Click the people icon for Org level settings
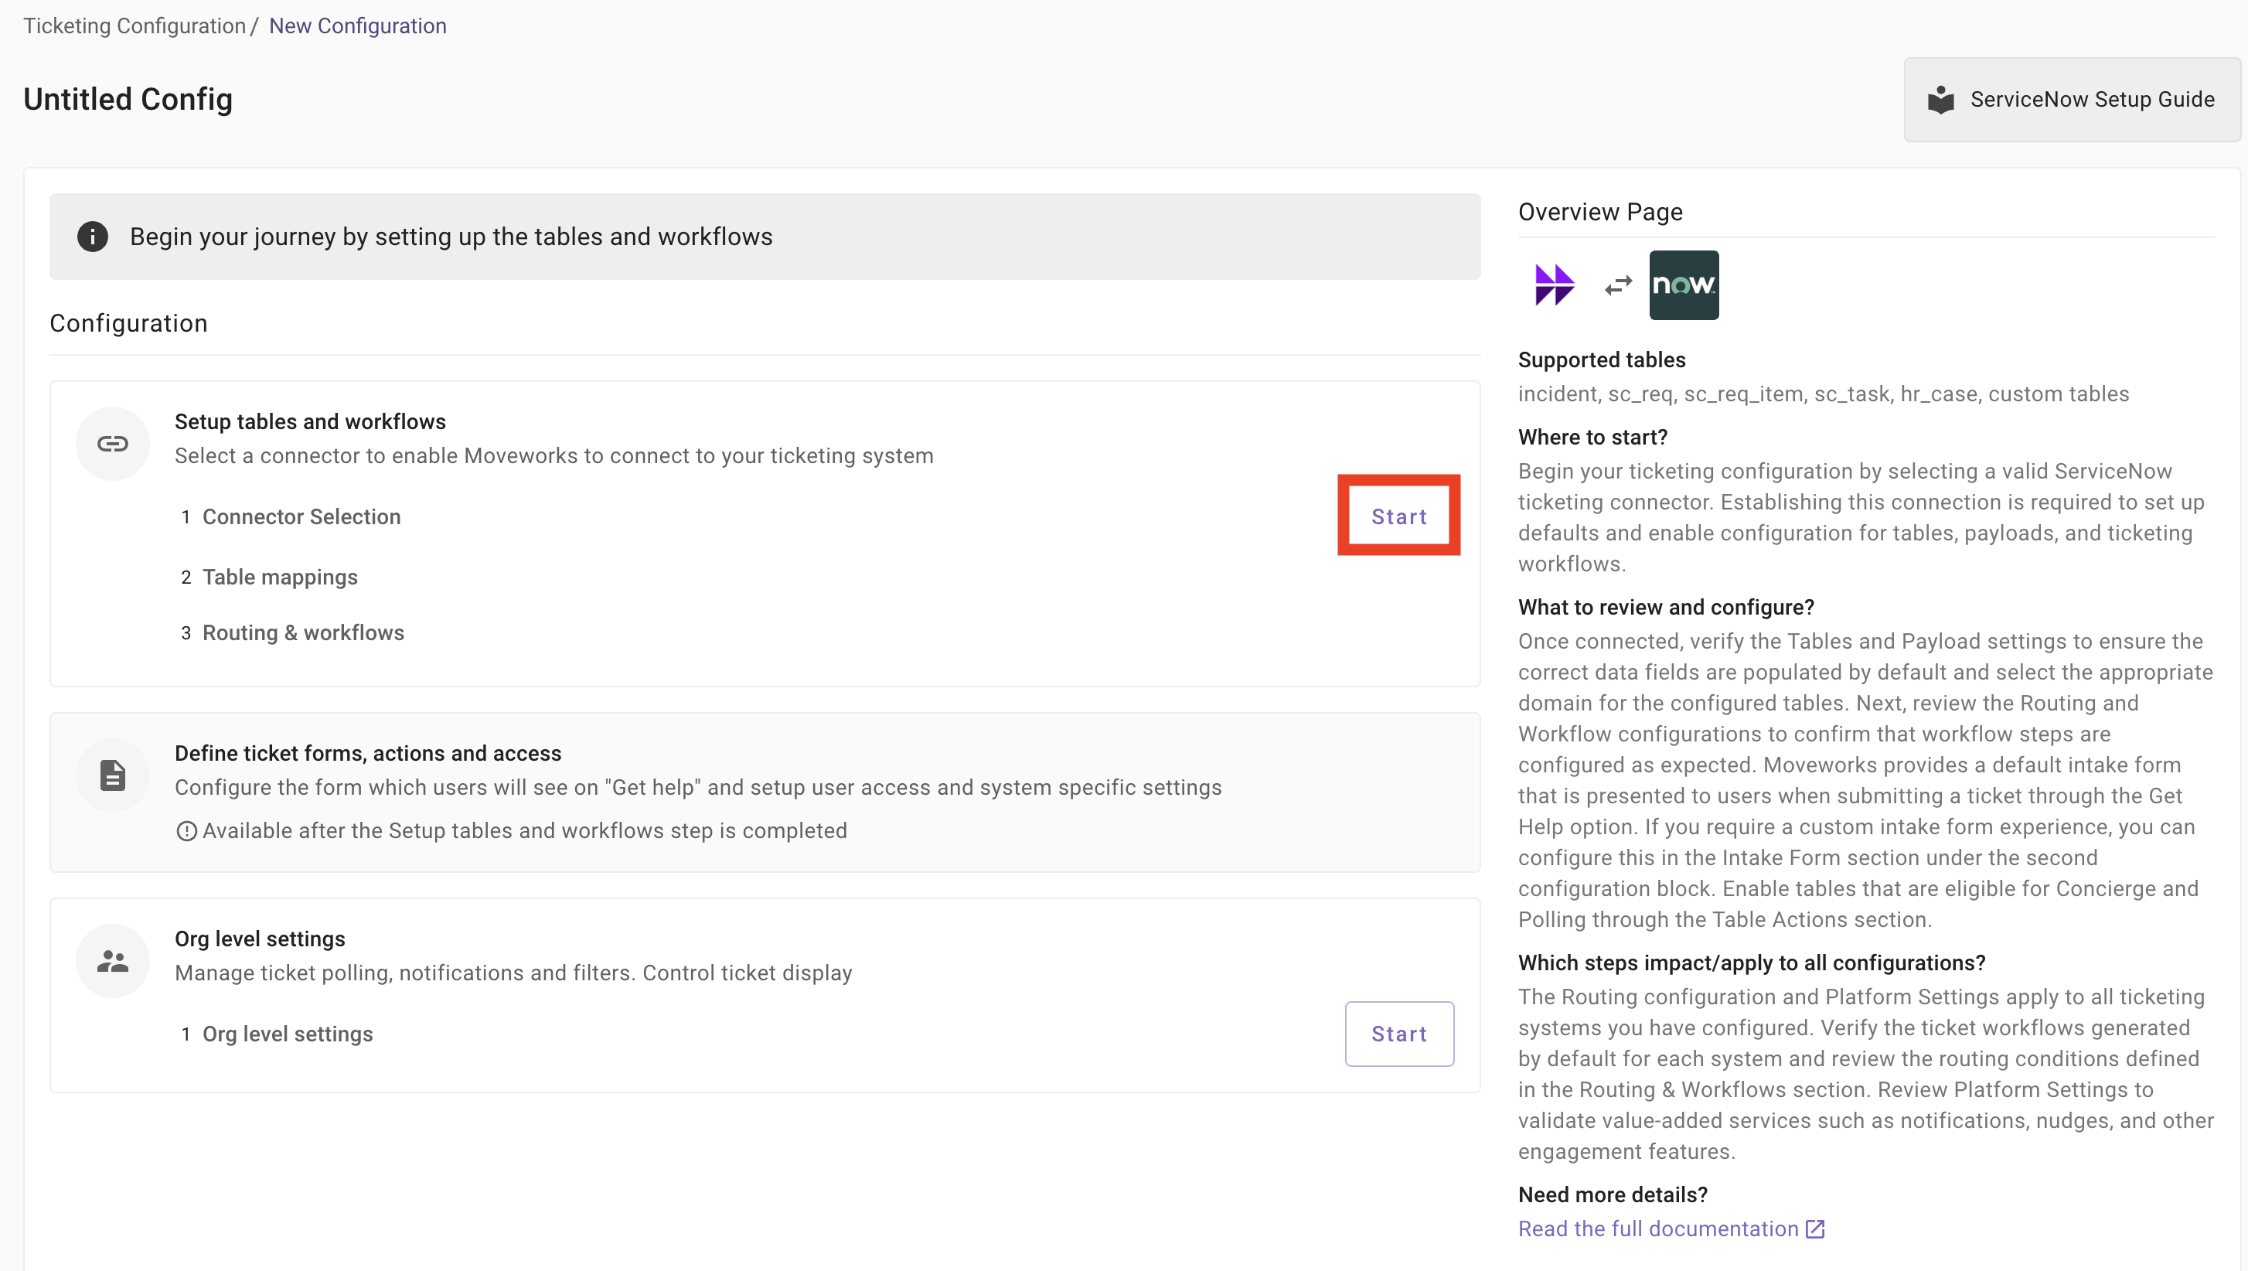The image size is (2248, 1271). pos(113,961)
